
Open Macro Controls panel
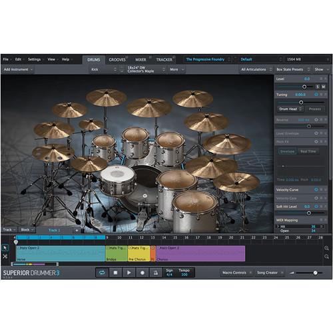click(x=236, y=272)
